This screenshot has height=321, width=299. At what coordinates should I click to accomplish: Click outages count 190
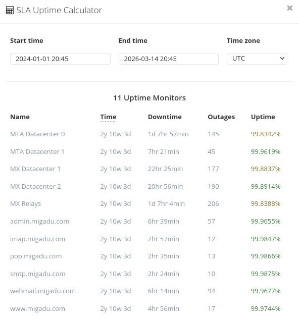(214, 187)
